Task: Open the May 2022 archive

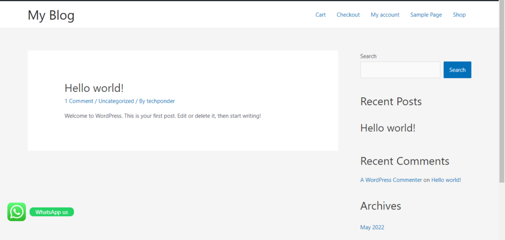Action: [372, 228]
